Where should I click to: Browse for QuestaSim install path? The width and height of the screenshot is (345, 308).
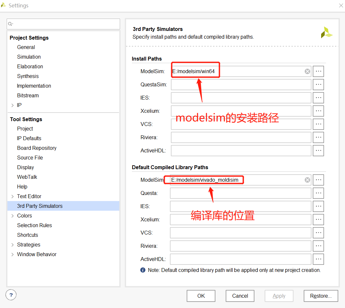pyautogui.click(x=318, y=84)
